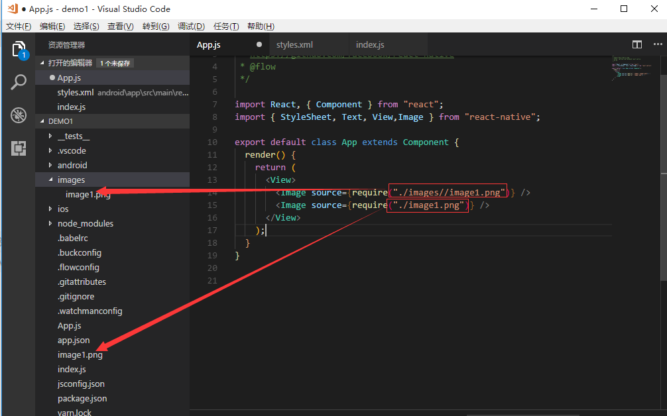Switch to the index.js editor tab
667x416 pixels.
click(389, 44)
